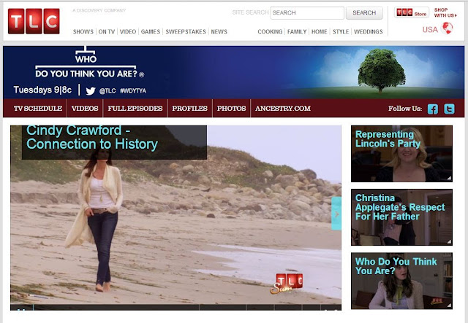Open the Twitter follow icon
This screenshot has height=323, width=468.
point(449,109)
